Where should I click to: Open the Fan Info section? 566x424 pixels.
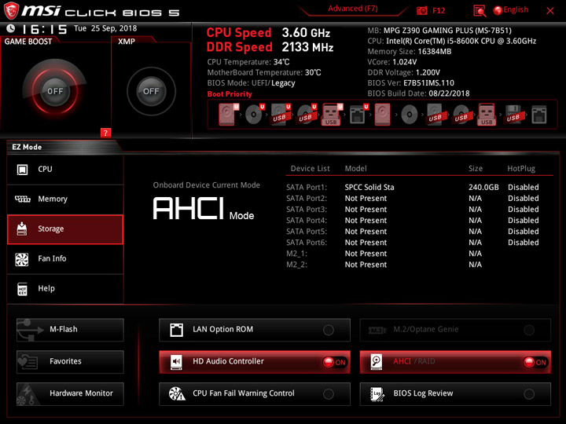click(x=65, y=259)
